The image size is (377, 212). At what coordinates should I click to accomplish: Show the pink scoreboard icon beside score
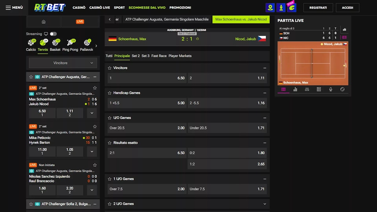coord(344,37)
